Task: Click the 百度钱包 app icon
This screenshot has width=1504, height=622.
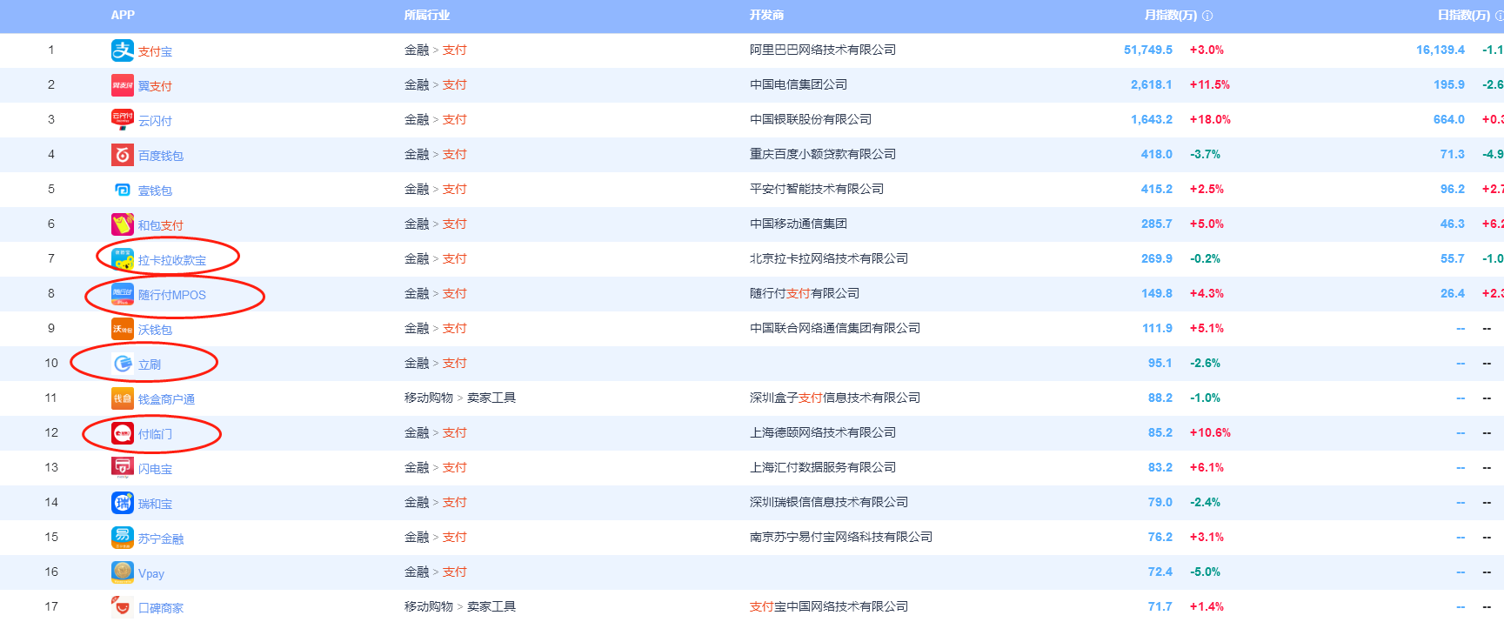Action: coord(123,155)
